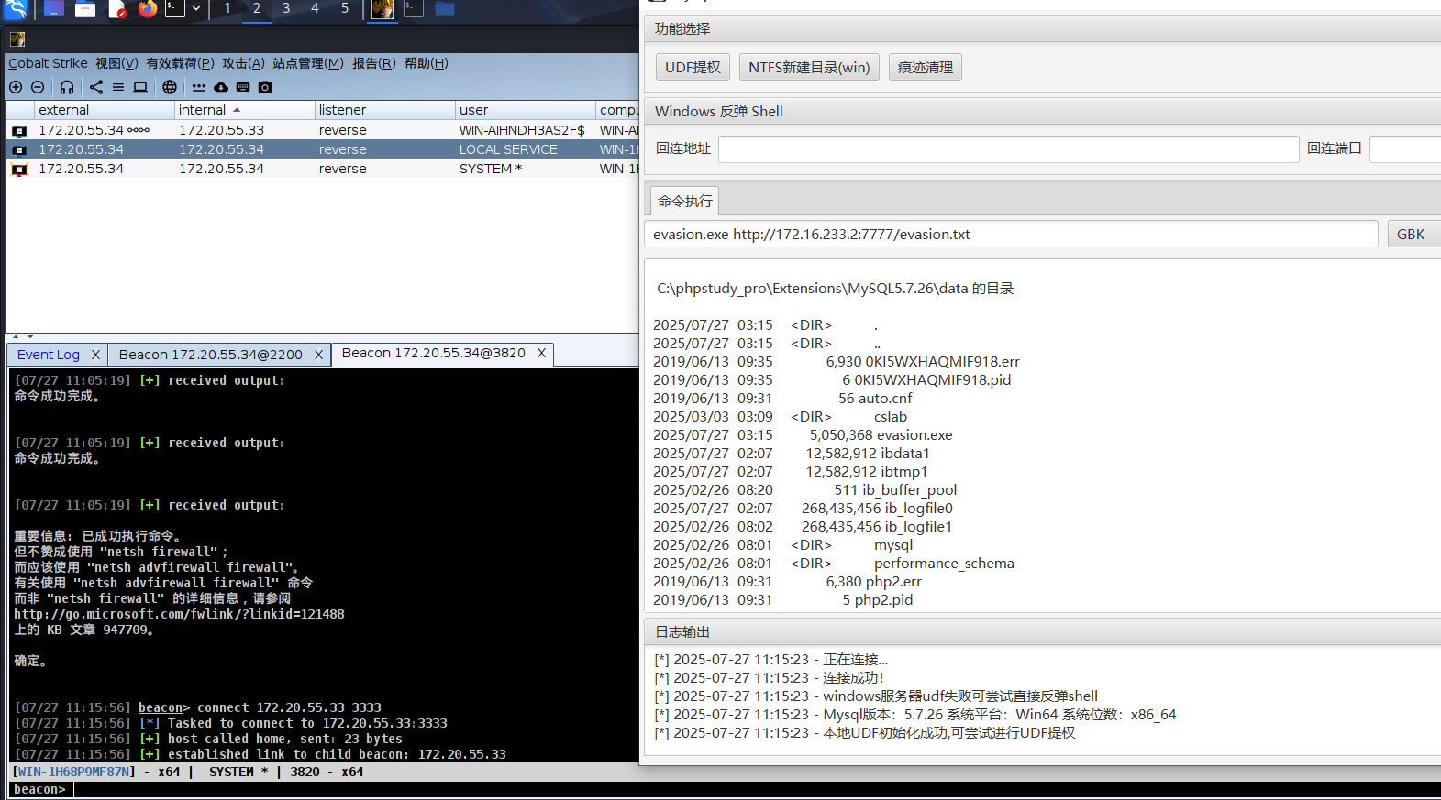The image size is (1441, 800).
Task: Switch to Beacon 172.20.55.34@2200 tab
Action: (211, 355)
